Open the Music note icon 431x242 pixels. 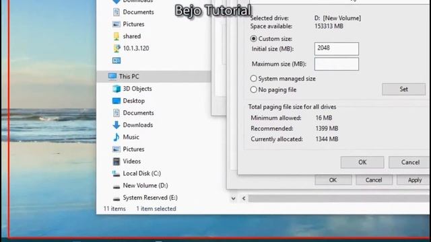(x=117, y=137)
